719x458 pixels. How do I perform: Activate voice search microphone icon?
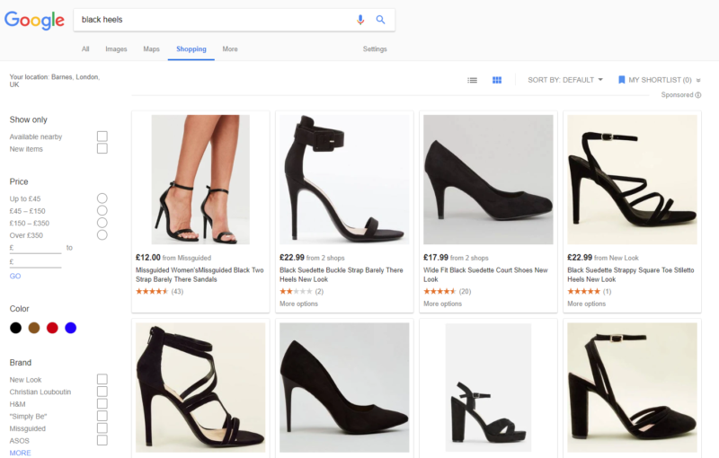pos(360,20)
